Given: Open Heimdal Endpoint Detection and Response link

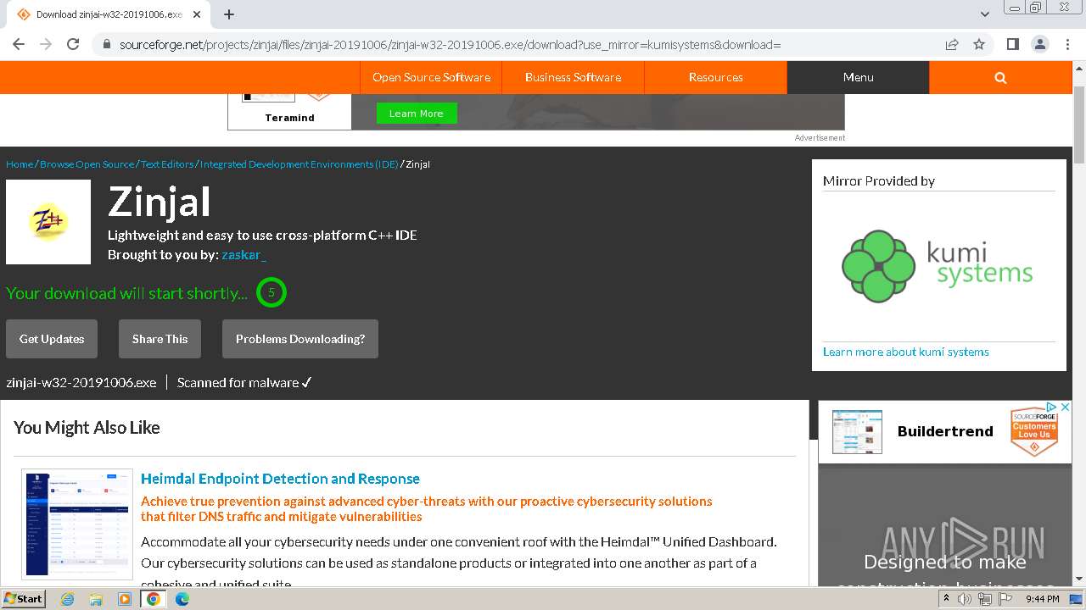Looking at the screenshot, I should pos(280,479).
